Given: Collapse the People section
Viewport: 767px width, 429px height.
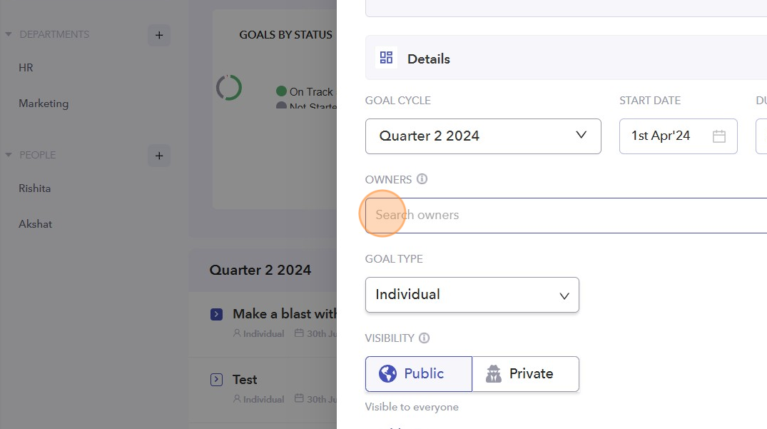Looking at the screenshot, I should (9, 155).
